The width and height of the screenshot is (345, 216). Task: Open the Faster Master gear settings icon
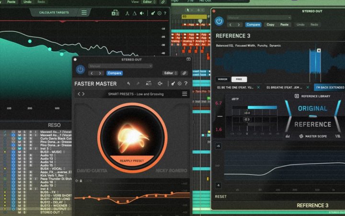click(180, 84)
